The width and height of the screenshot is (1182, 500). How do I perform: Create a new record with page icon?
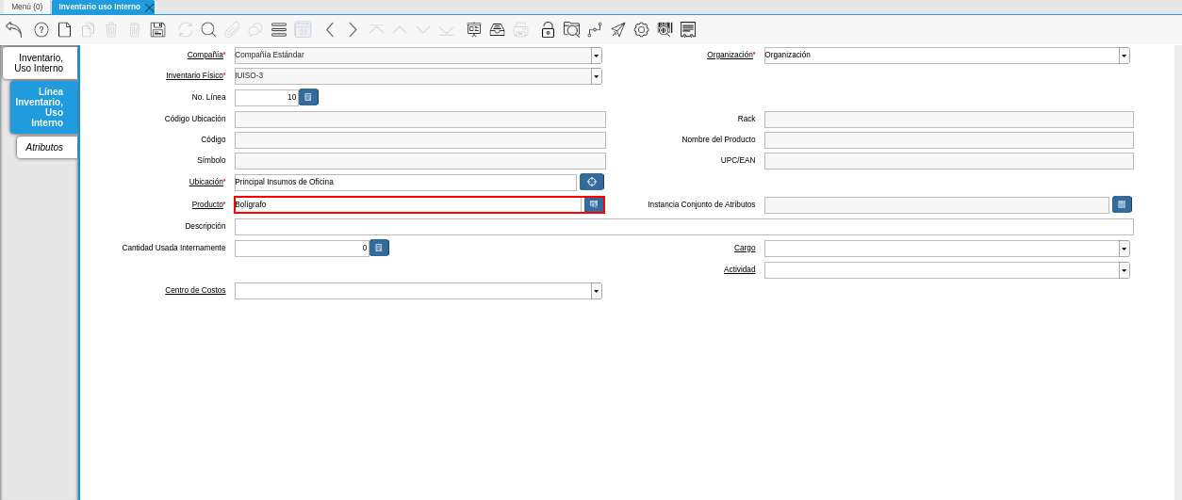click(x=64, y=29)
